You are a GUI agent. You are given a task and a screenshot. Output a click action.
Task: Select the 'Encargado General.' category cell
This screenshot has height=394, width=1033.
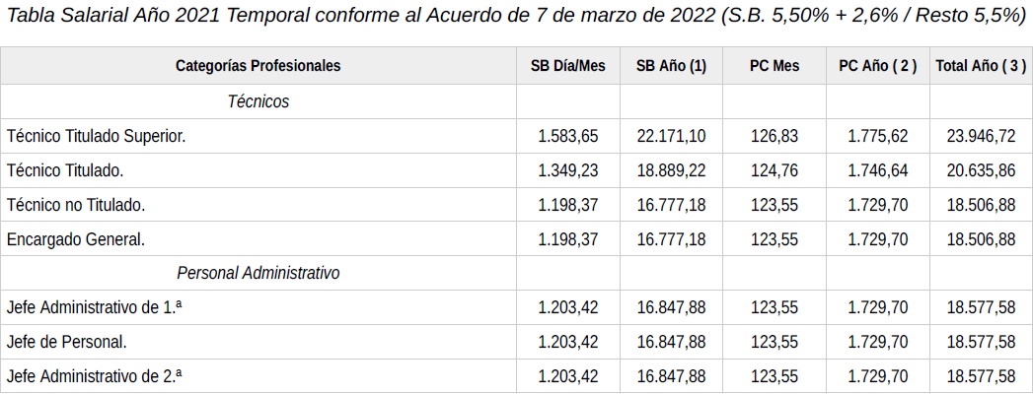76,239
